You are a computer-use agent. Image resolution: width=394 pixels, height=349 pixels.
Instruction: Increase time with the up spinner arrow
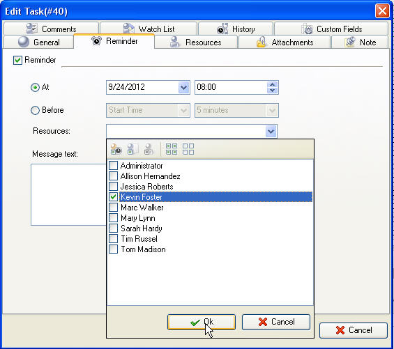(x=272, y=84)
